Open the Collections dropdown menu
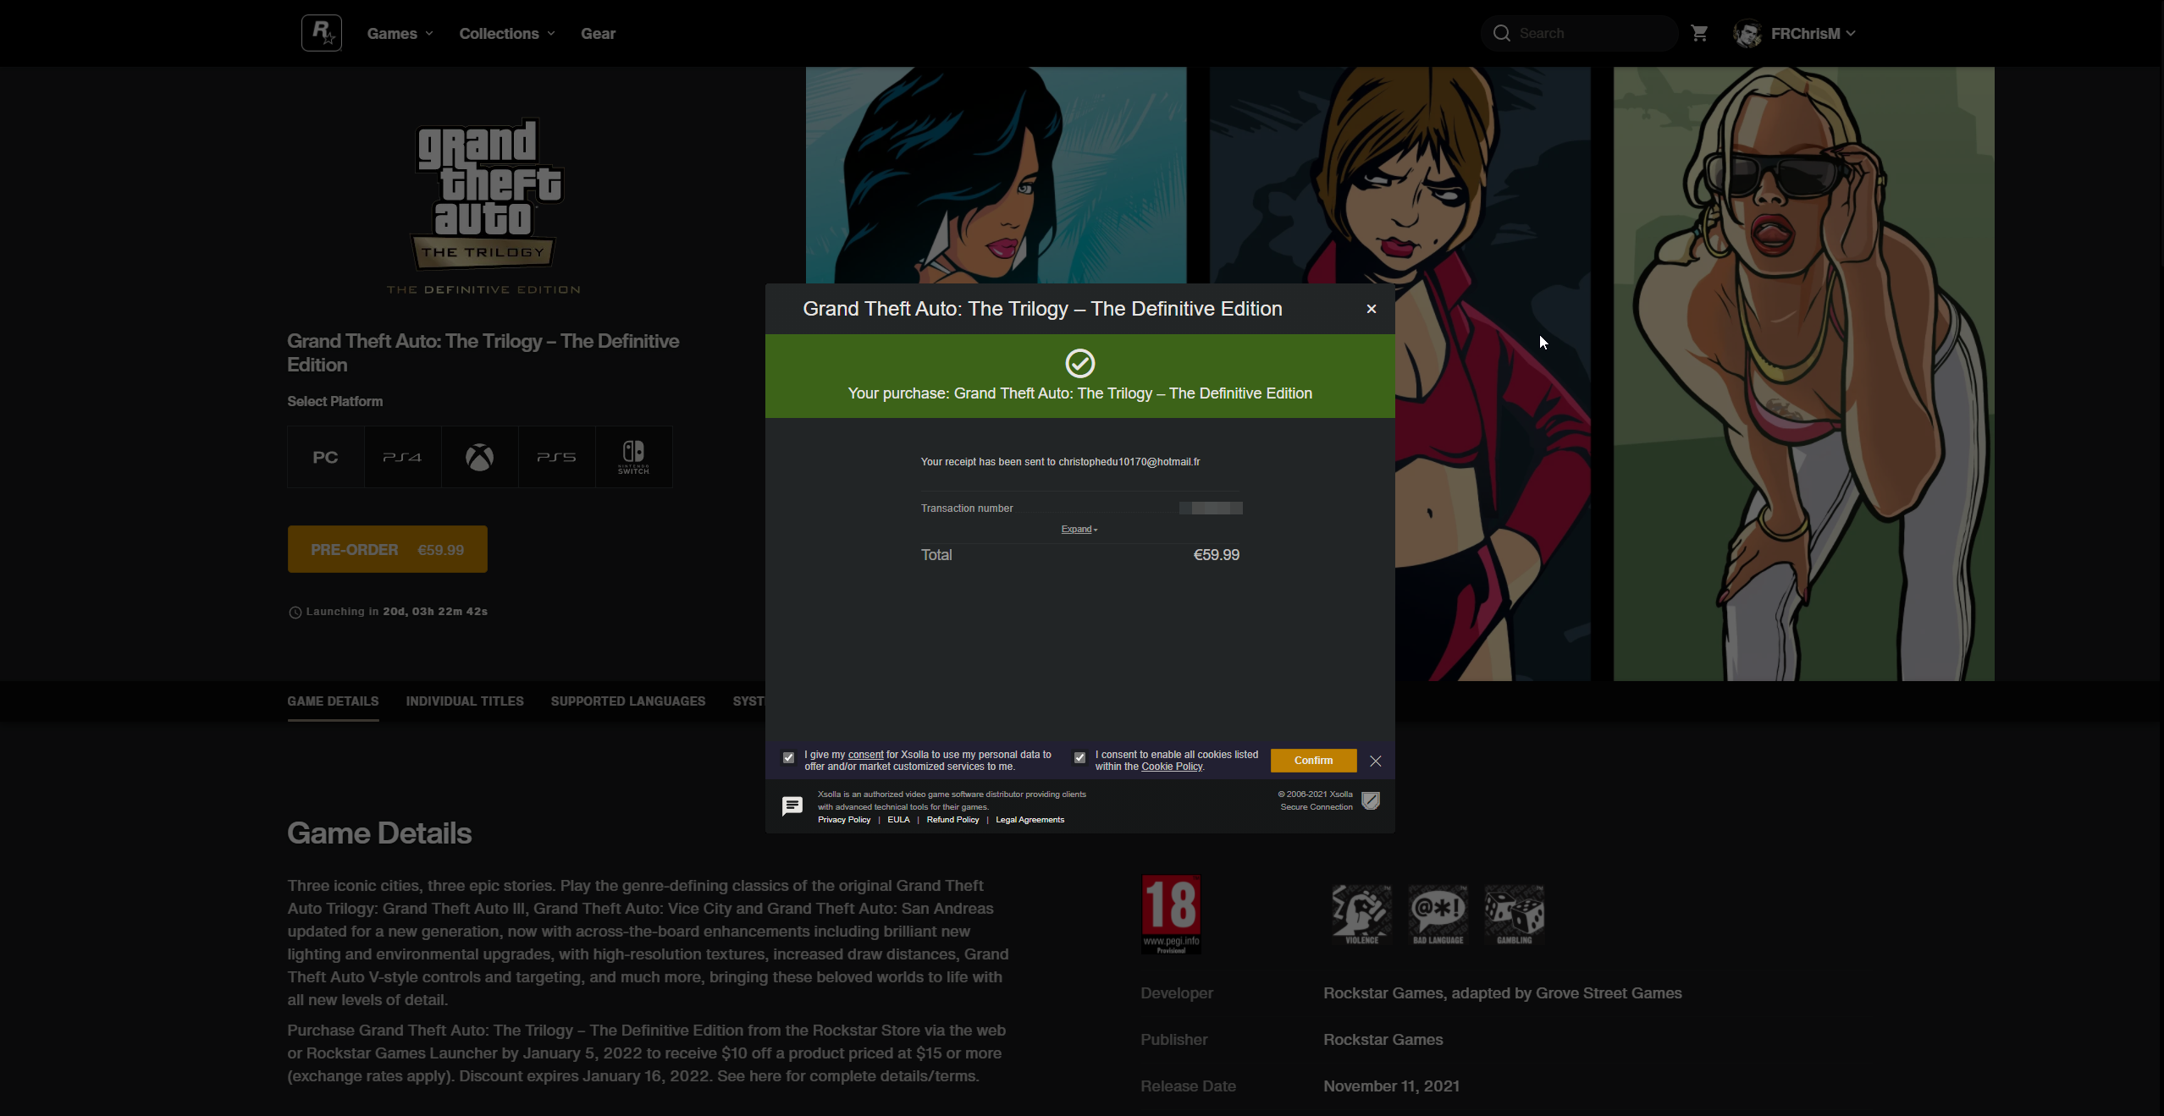The width and height of the screenshot is (2164, 1116). (507, 34)
